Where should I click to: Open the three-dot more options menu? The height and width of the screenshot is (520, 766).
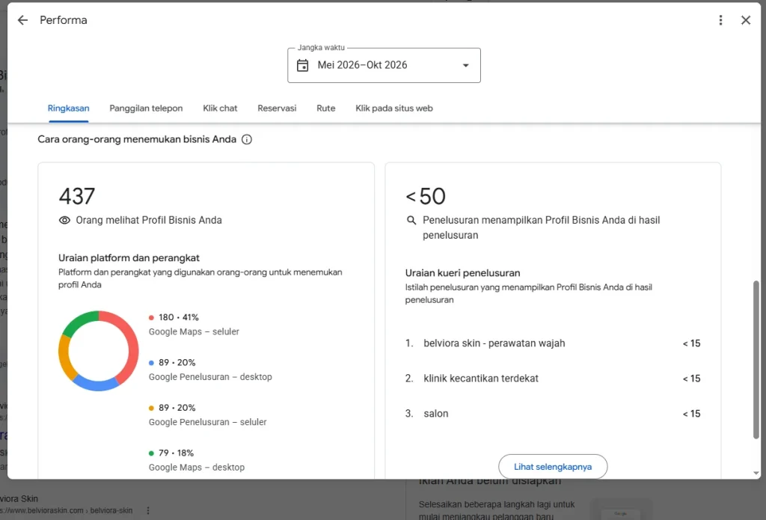pyautogui.click(x=720, y=20)
